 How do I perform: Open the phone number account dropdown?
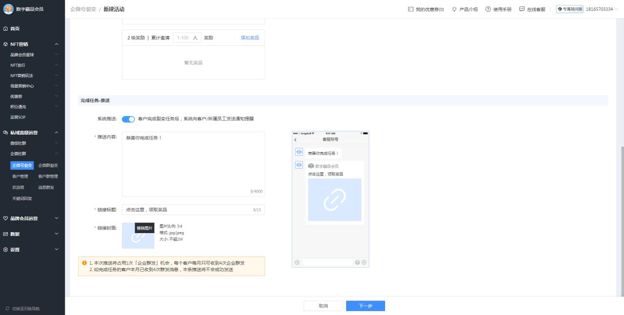(x=600, y=8)
